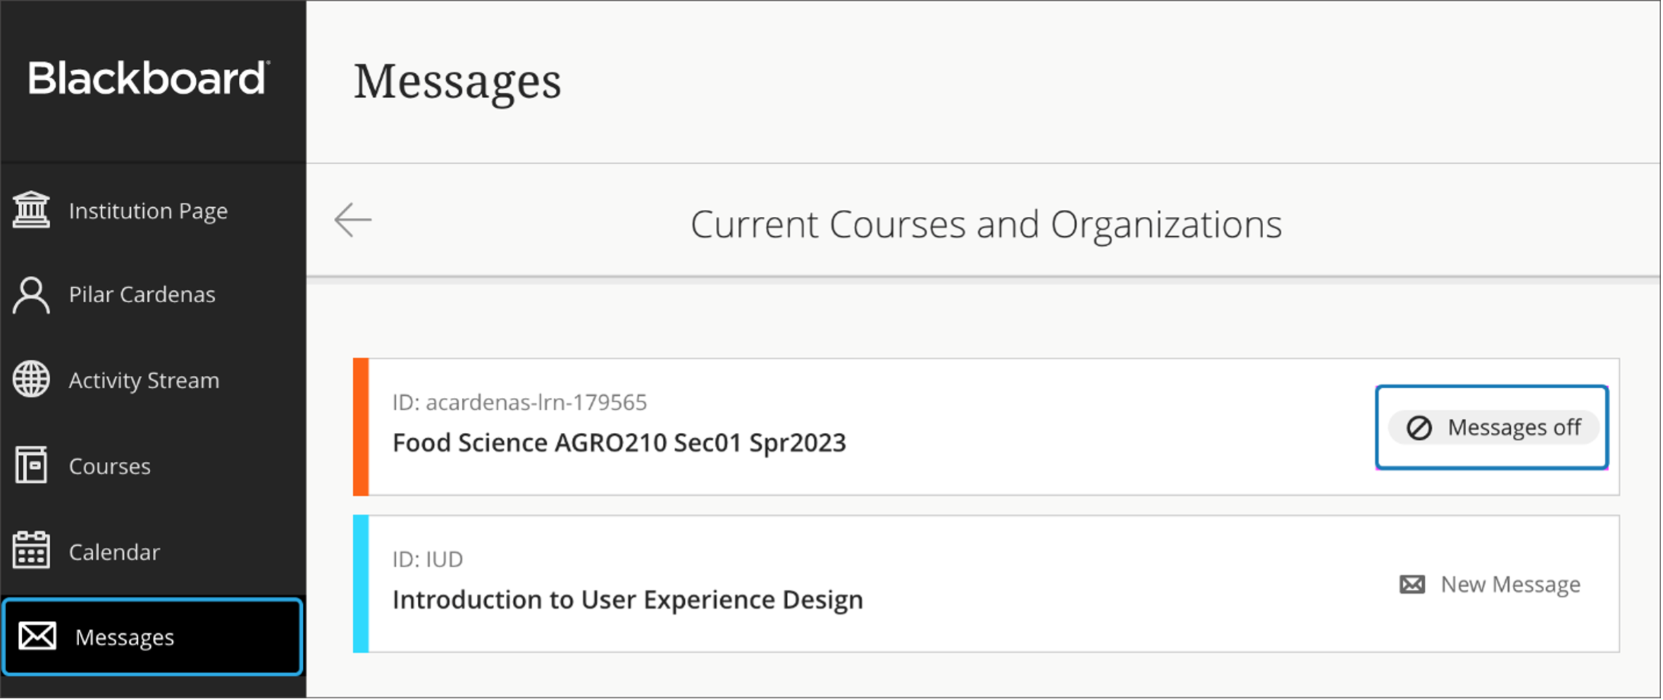Click the ID acardenas-lrn-179565 text
Viewport: 1663px width, 700px height.
click(x=519, y=402)
